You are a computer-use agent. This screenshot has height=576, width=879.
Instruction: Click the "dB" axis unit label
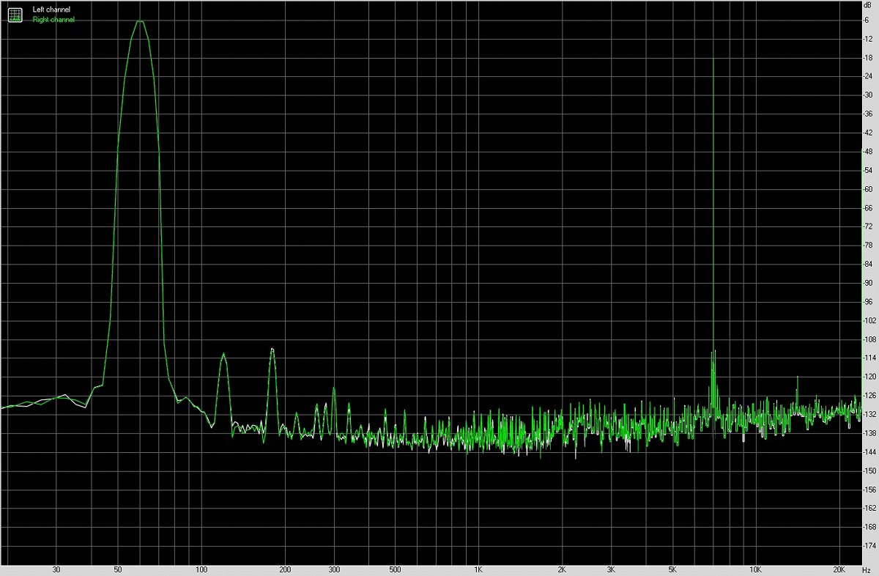click(868, 5)
